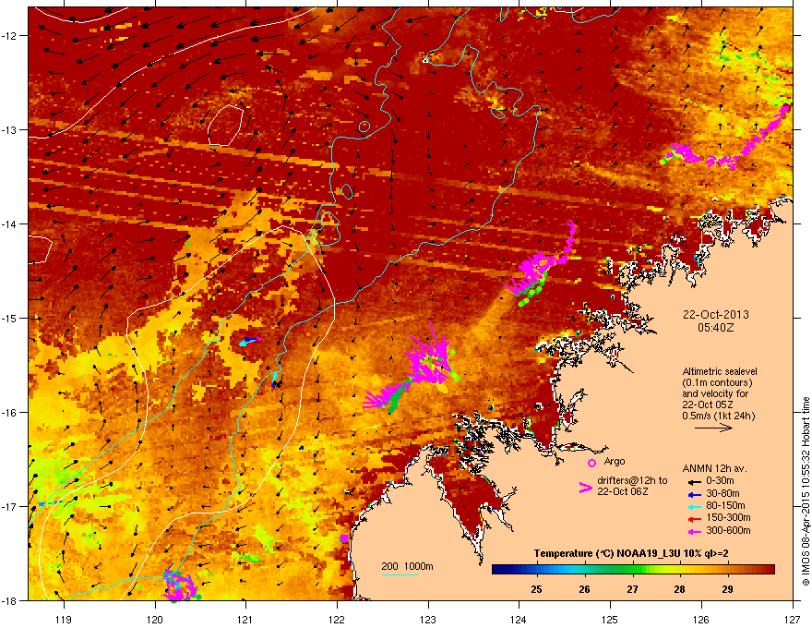Screen dimensions: 812x628
Task: Click the 'ANMN 12h av.' heading
Action: [x=714, y=468]
